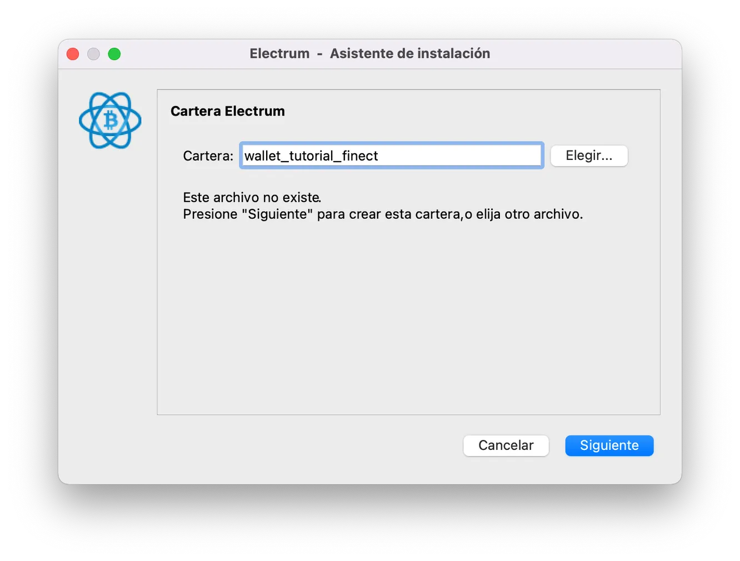
Task: Close the window with the red button
Action: (x=73, y=54)
